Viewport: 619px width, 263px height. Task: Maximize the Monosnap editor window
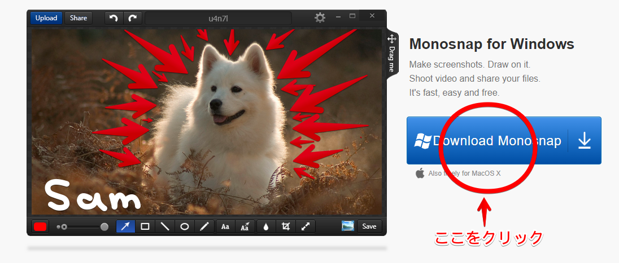pyautogui.click(x=352, y=16)
